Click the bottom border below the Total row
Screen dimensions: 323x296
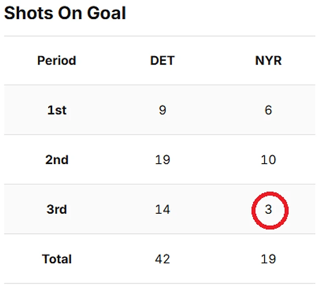click(x=159, y=283)
